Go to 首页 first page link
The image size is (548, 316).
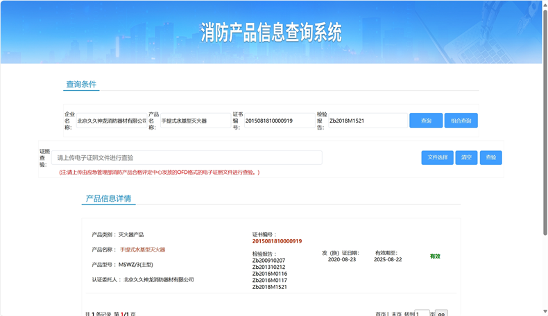coord(381,313)
